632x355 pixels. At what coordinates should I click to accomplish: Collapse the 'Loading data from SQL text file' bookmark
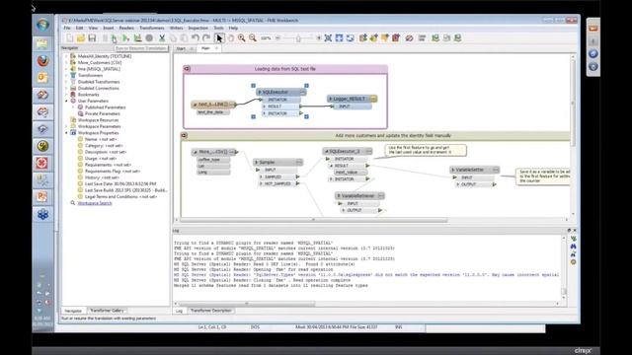pyautogui.click(x=187, y=69)
